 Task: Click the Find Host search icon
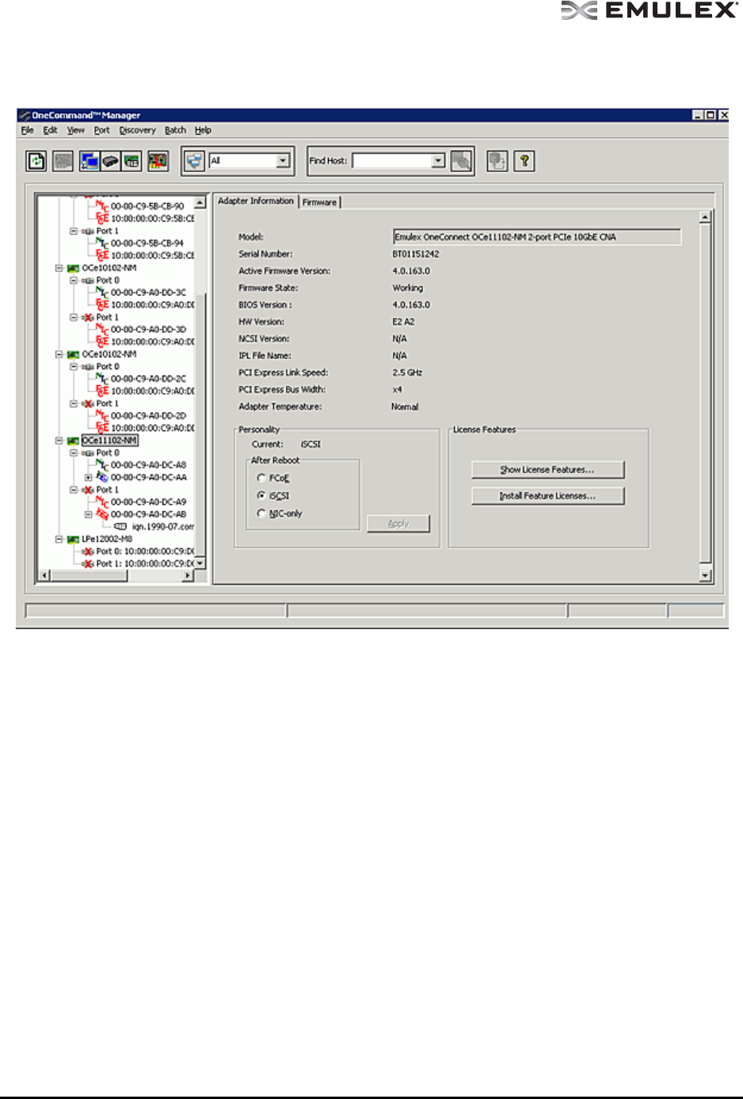[x=462, y=161]
